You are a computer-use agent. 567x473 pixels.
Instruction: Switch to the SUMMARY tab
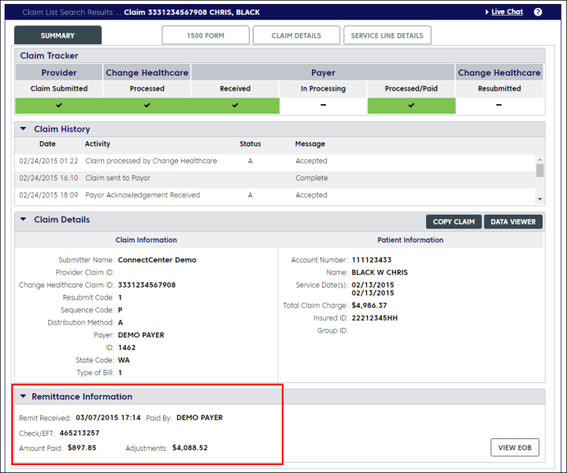[x=57, y=35]
